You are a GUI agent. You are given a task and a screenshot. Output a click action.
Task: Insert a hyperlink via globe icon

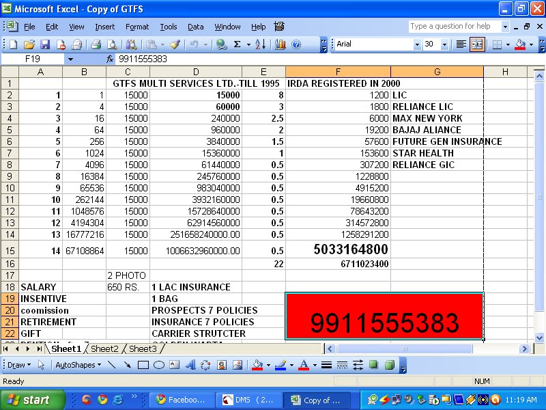221,44
